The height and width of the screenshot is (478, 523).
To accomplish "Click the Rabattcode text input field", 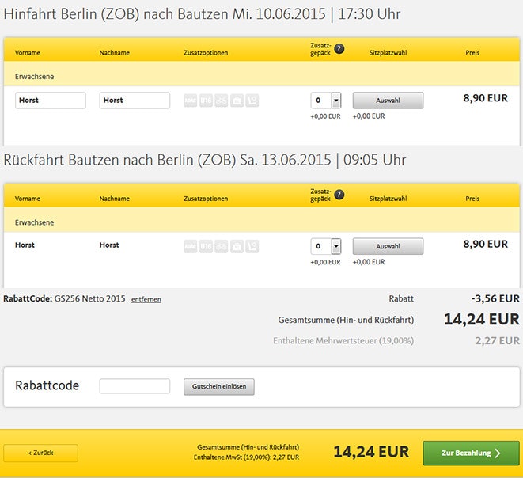I will coord(135,386).
